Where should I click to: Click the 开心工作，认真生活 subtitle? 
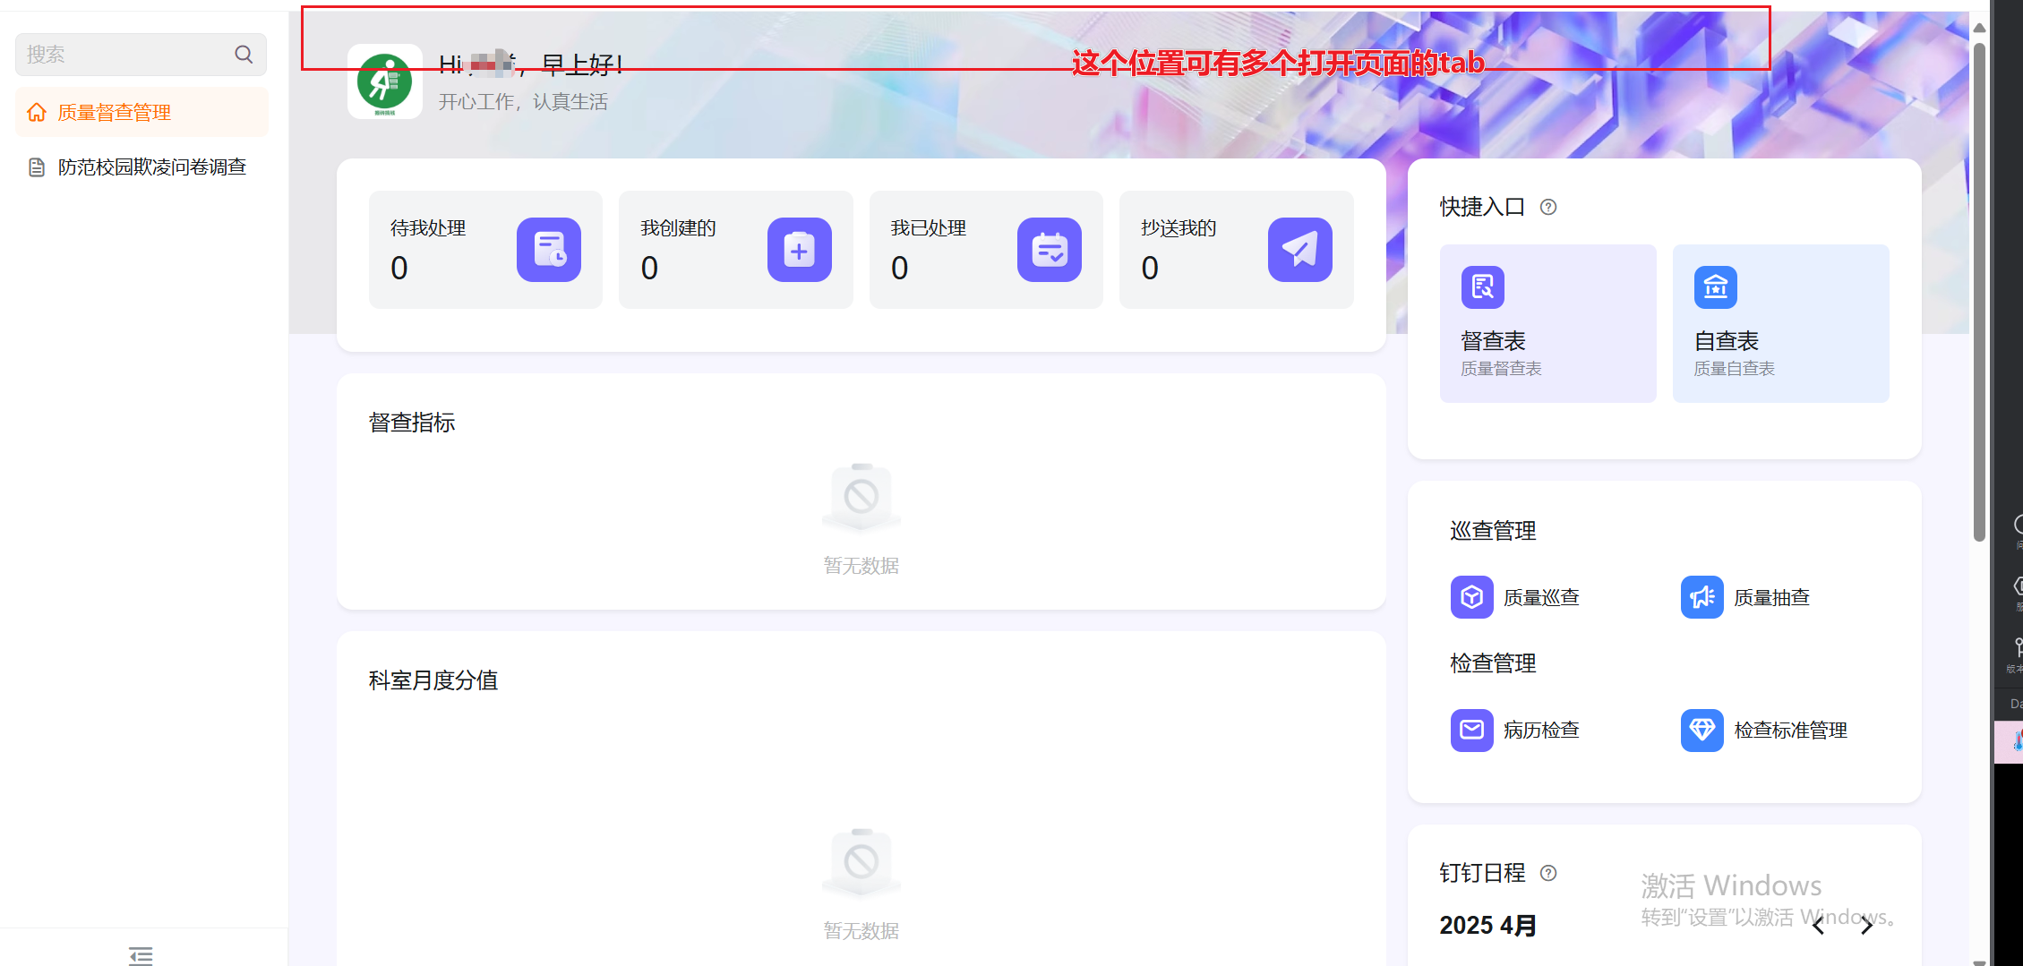click(x=523, y=102)
